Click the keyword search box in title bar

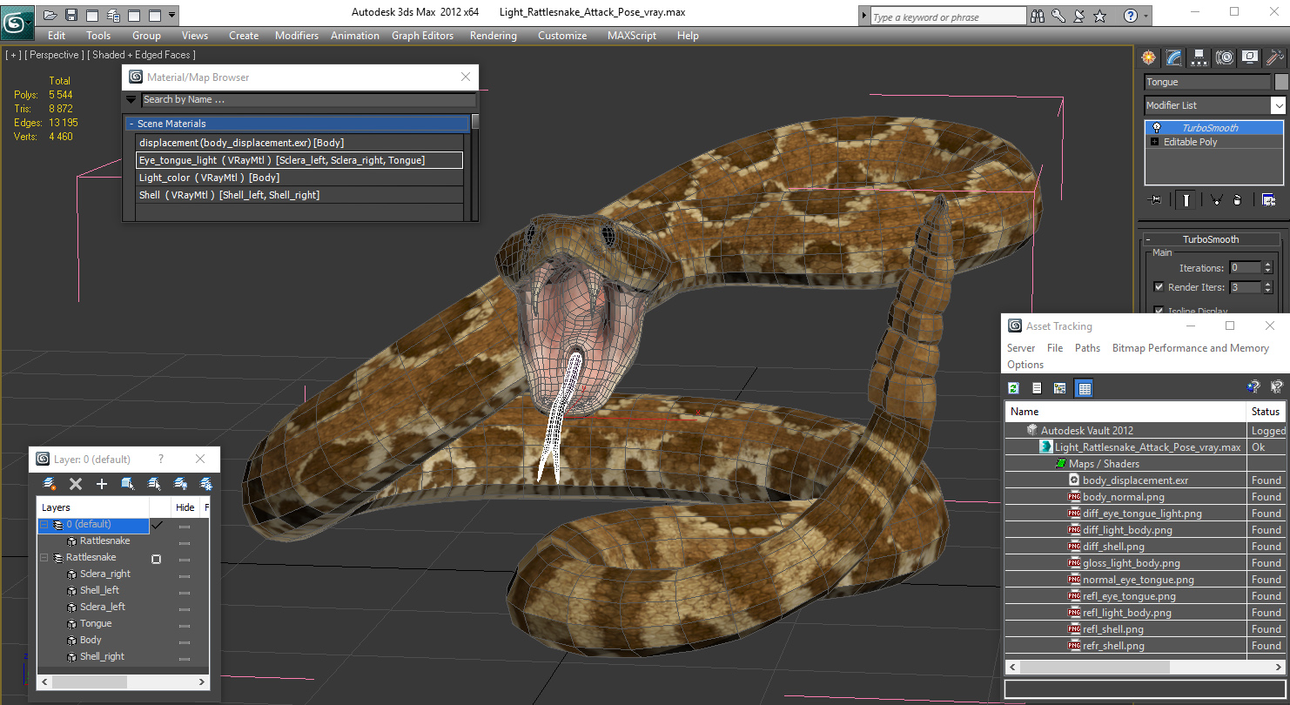coord(948,17)
